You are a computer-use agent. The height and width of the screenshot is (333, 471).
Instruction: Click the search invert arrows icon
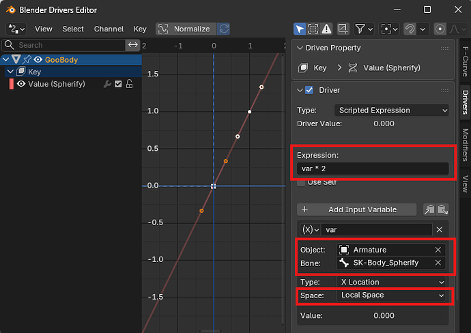point(133,45)
